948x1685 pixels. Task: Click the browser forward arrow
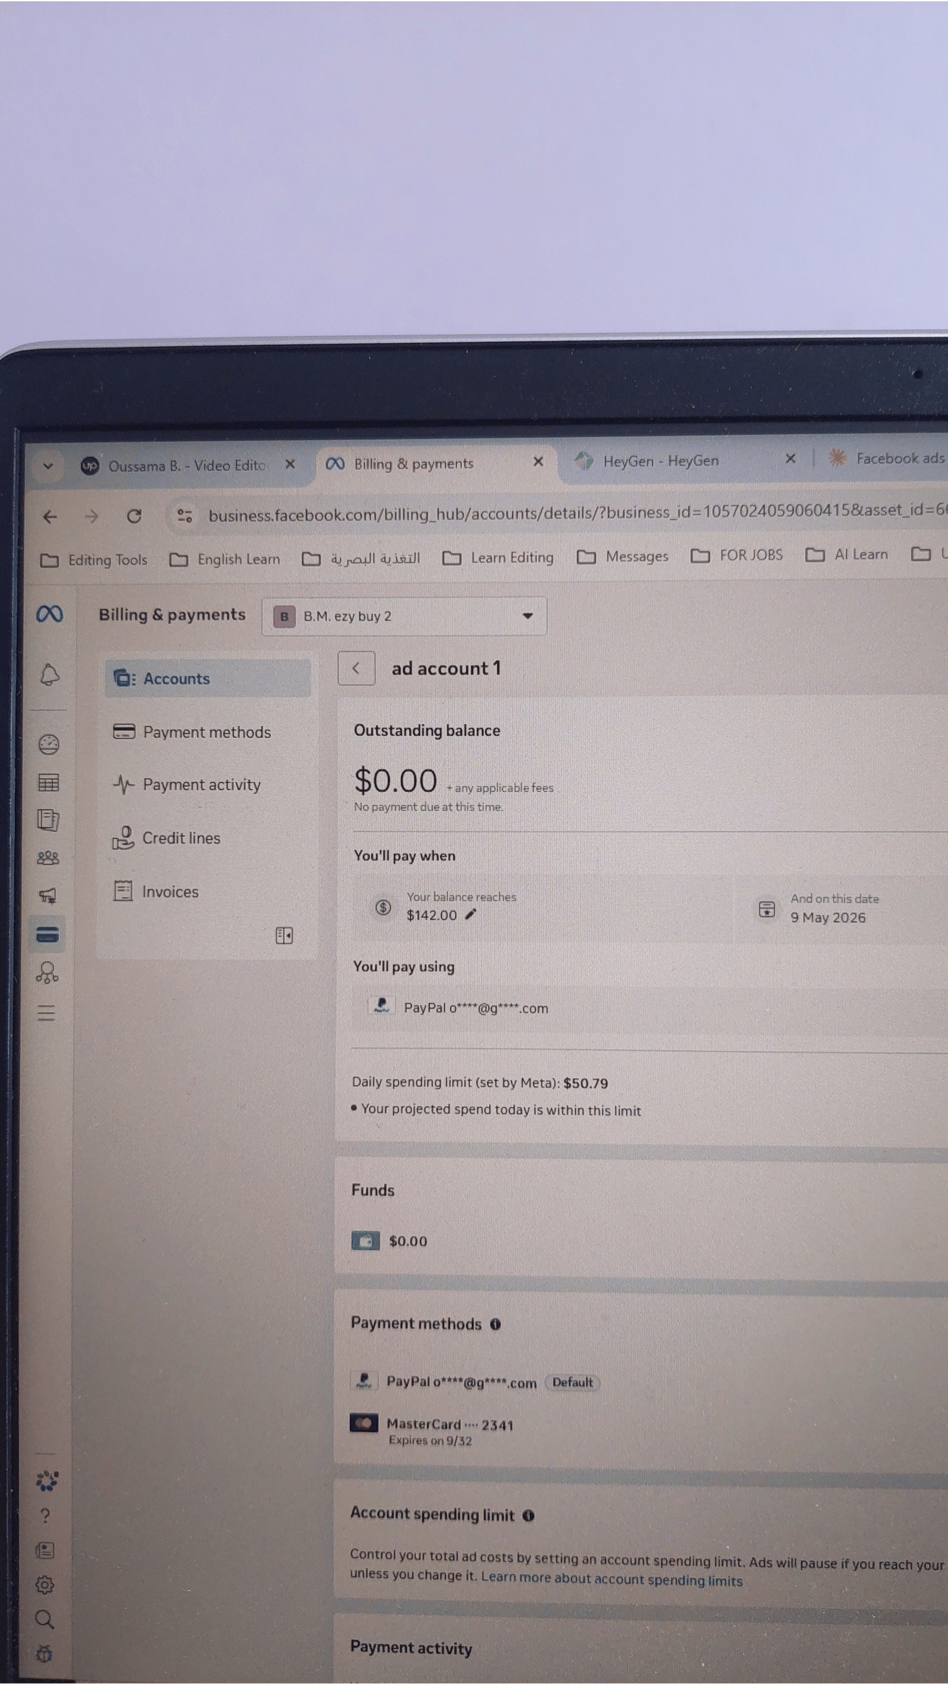[x=92, y=517]
